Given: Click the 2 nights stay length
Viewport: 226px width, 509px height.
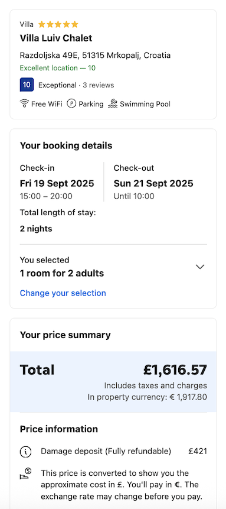Looking at the screenshot, I should (x=36, y=229).
